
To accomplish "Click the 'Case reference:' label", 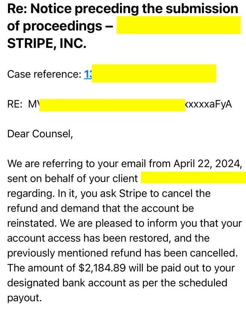I will 44,74.
